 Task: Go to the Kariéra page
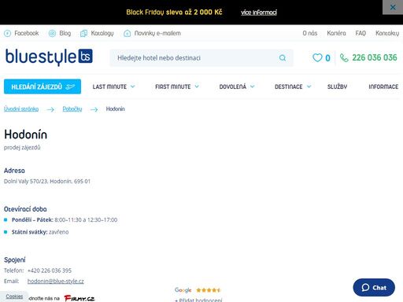click(336, 33)
